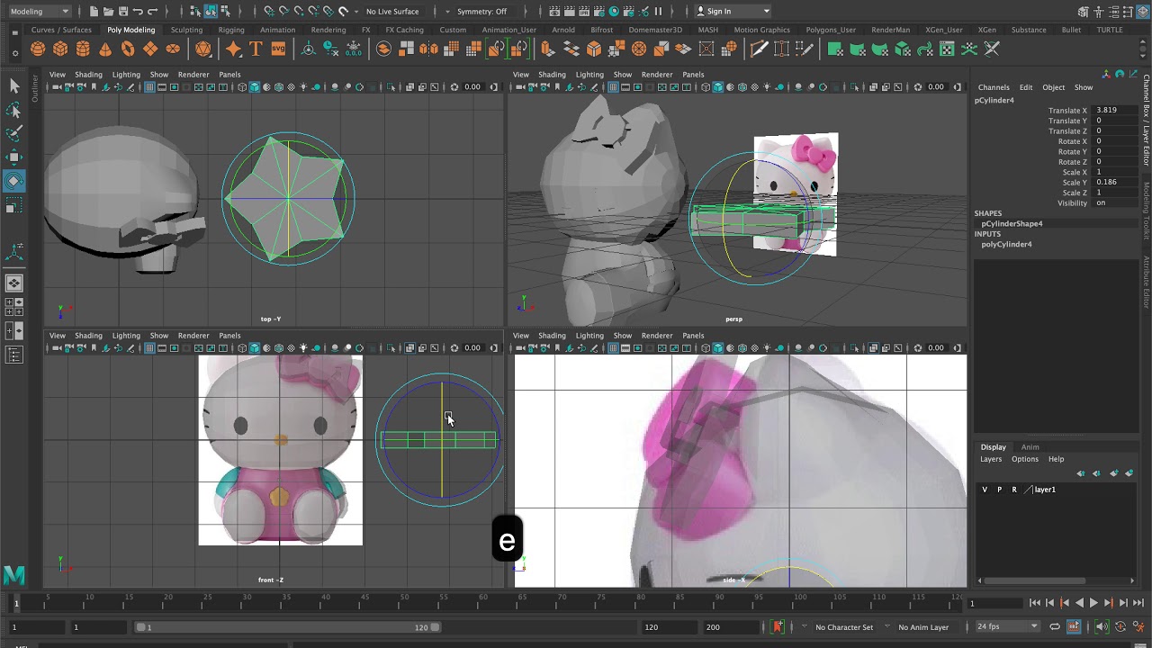
Task: Choose the Paint Selection tool in toolbox
Action: point(13,133)
